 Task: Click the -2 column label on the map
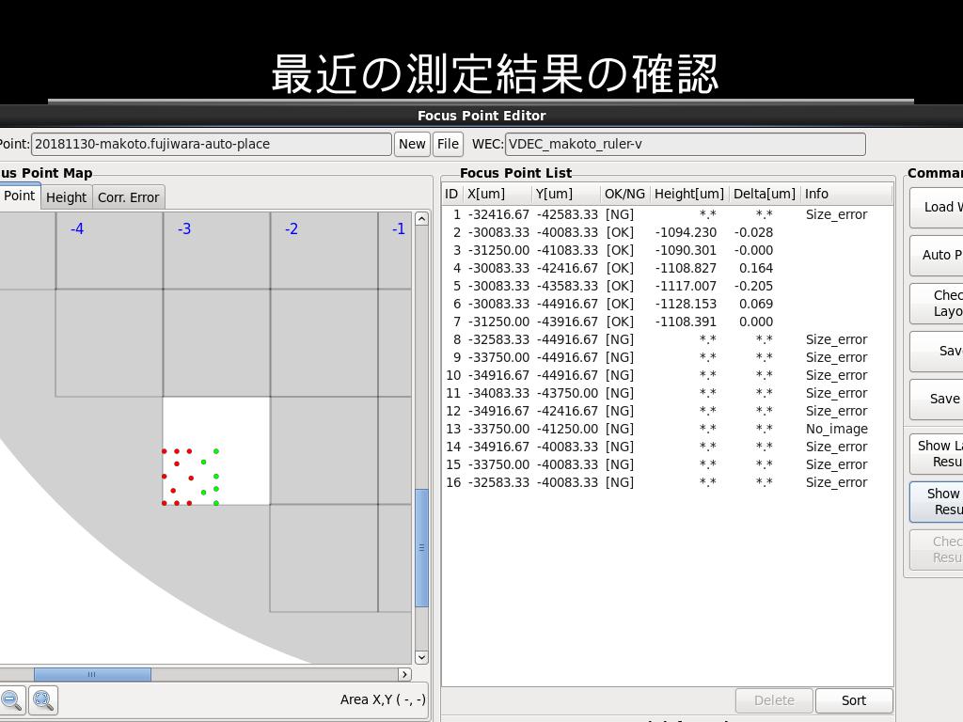click(292, 229)
